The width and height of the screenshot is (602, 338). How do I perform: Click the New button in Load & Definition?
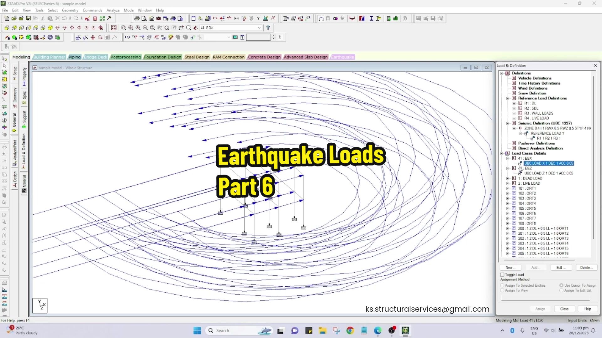[510, 268]
